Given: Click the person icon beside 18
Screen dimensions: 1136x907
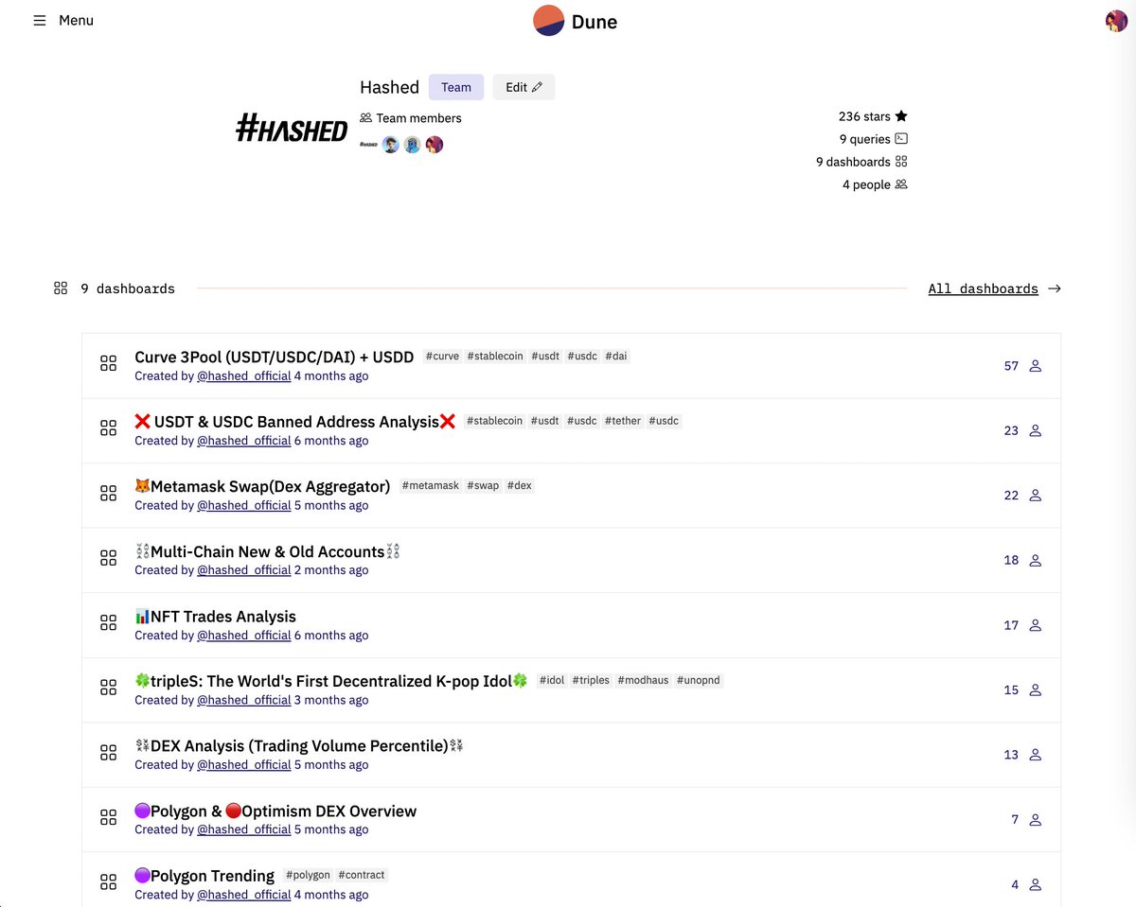Looking at the screenshot, I should click(x=1035, y=561).
